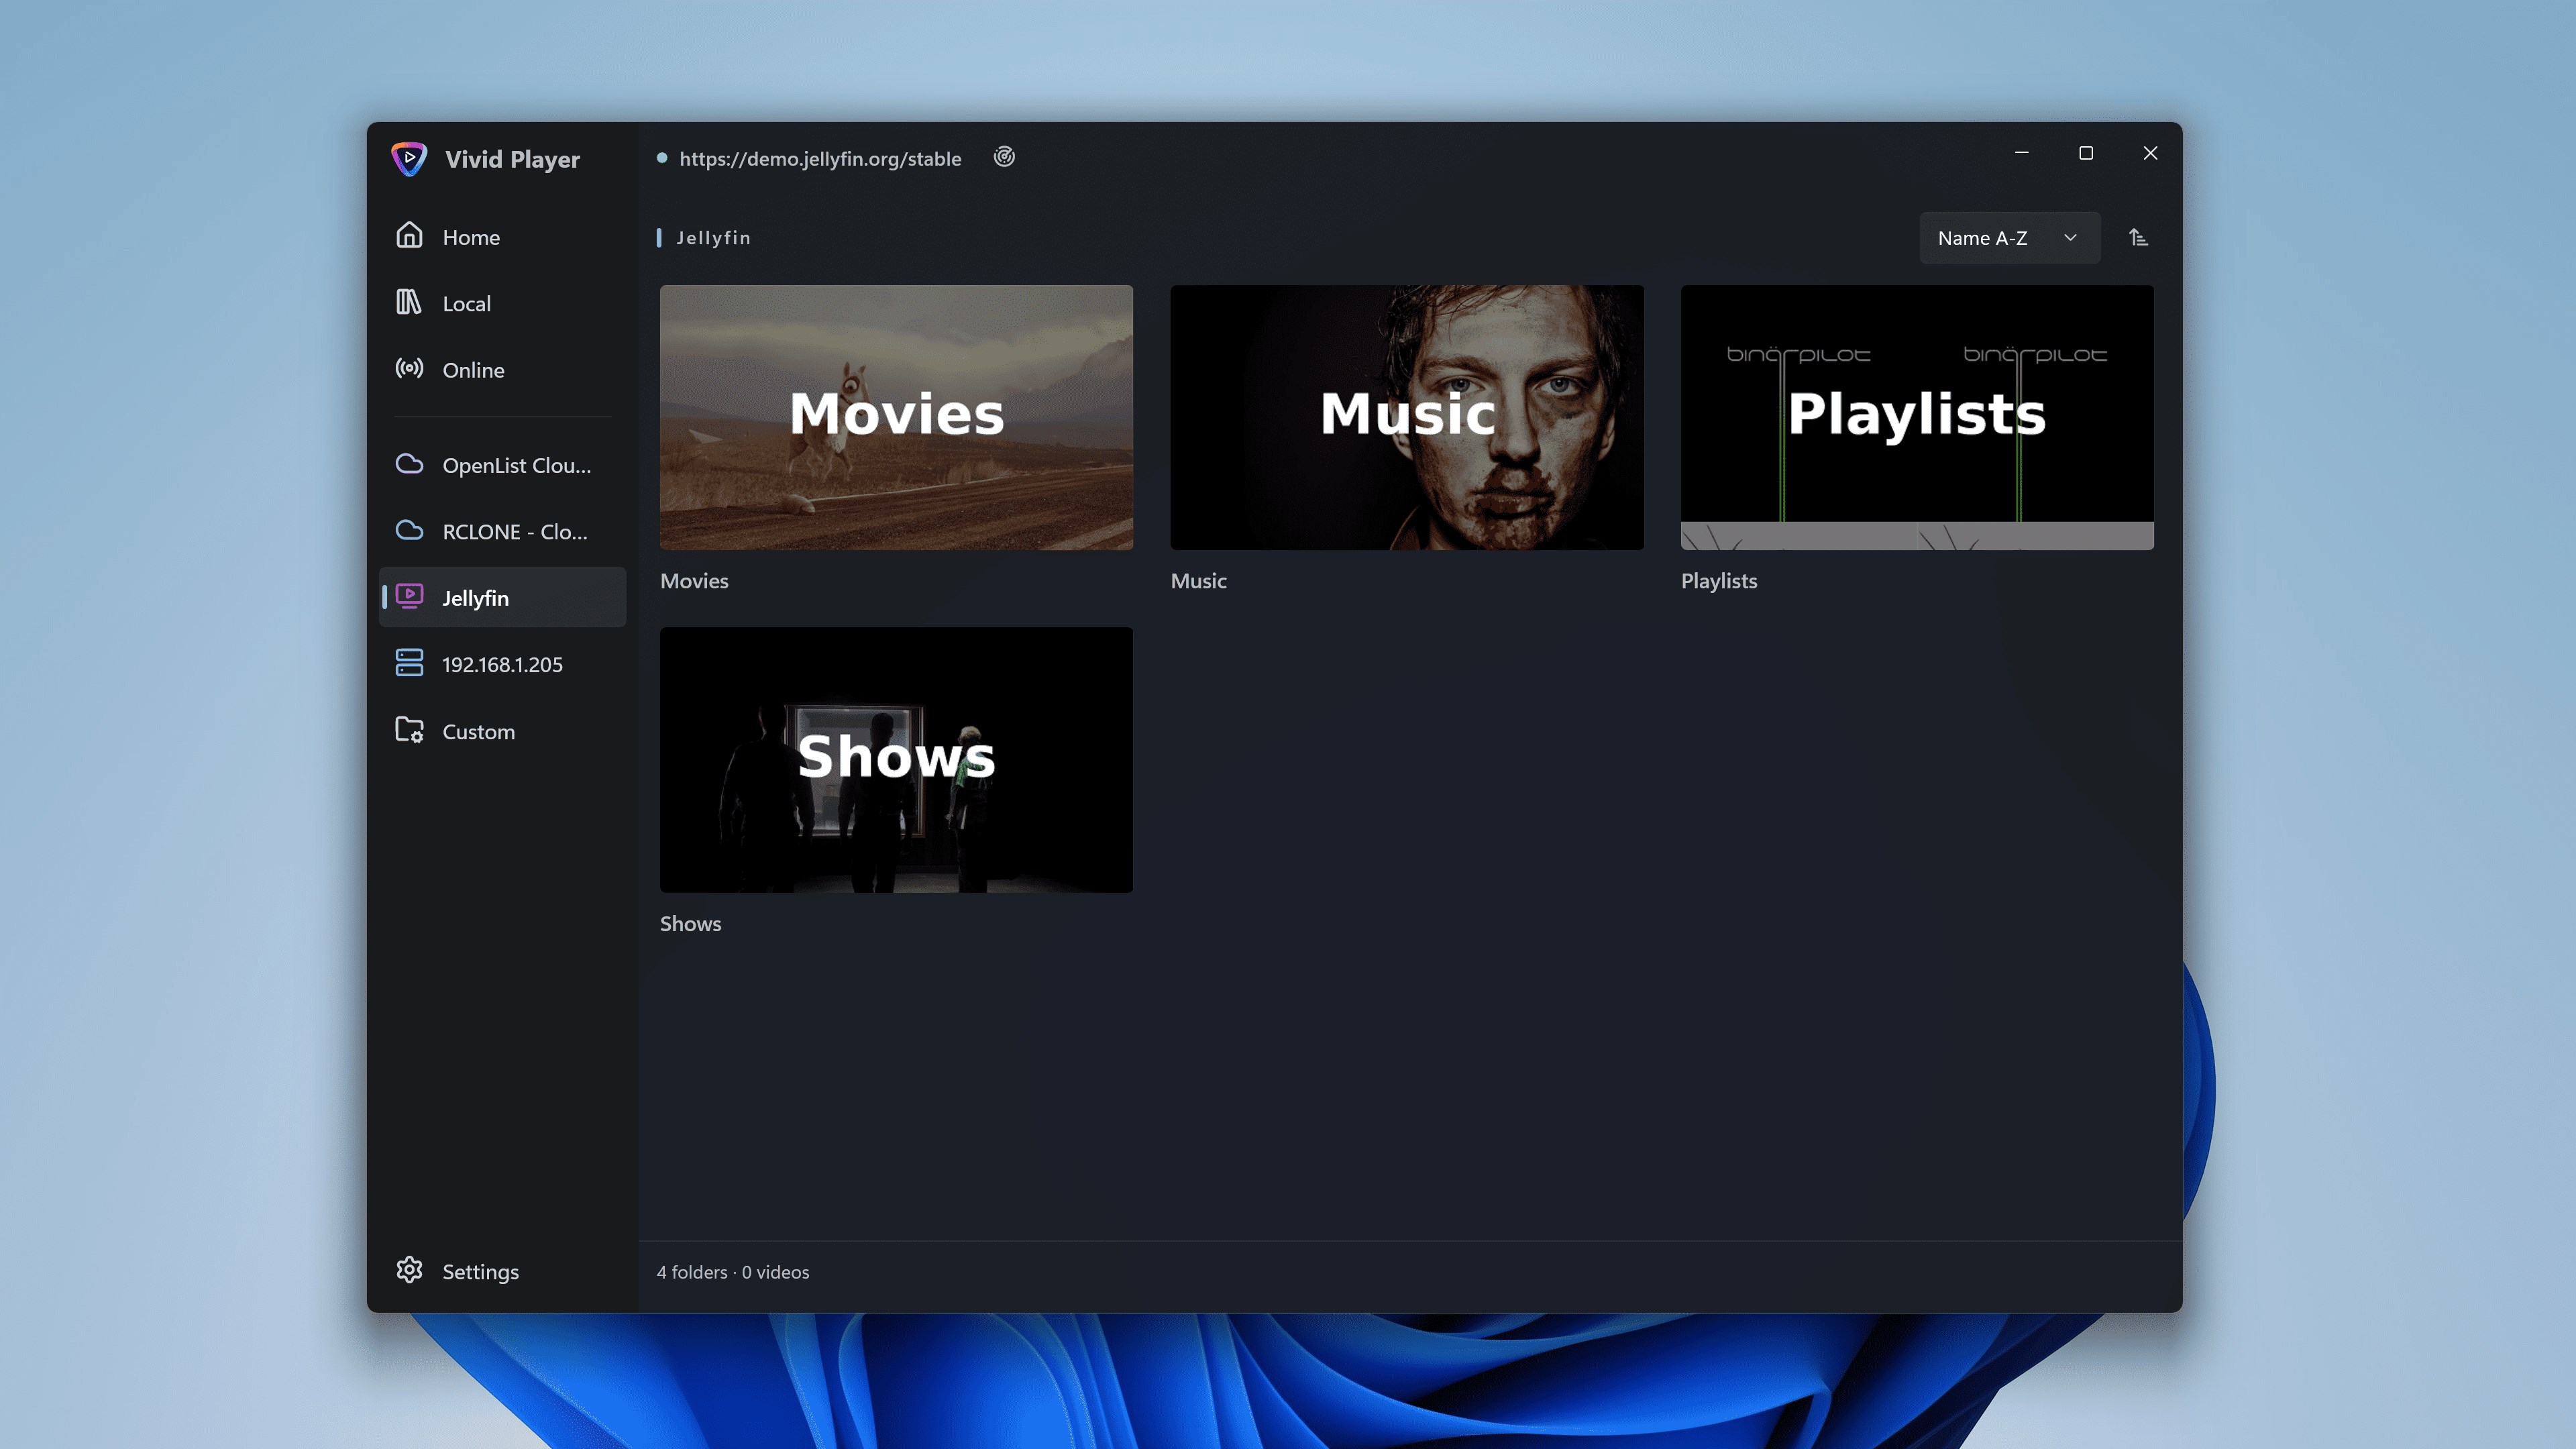Click the Vivid Player logo icon
Viewport: 2576px width, 1449px height.
point(409,158)
